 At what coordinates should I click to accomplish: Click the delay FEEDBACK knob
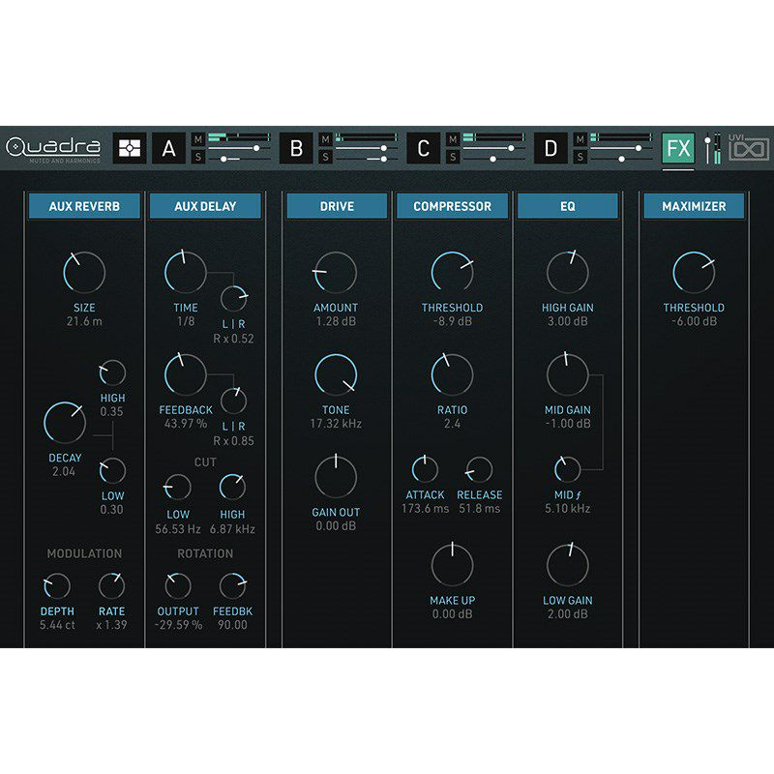[x=186, y=375]
